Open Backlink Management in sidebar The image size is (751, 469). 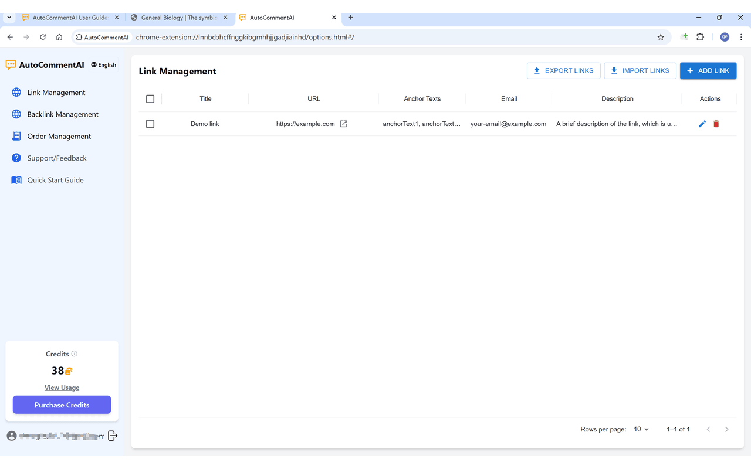[63, 114]
